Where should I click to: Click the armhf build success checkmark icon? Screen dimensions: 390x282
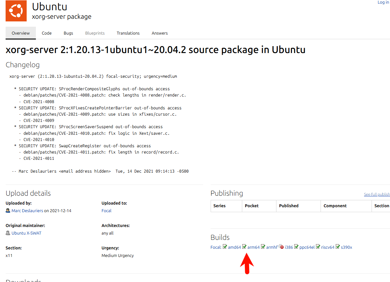(x=263, y=247)
